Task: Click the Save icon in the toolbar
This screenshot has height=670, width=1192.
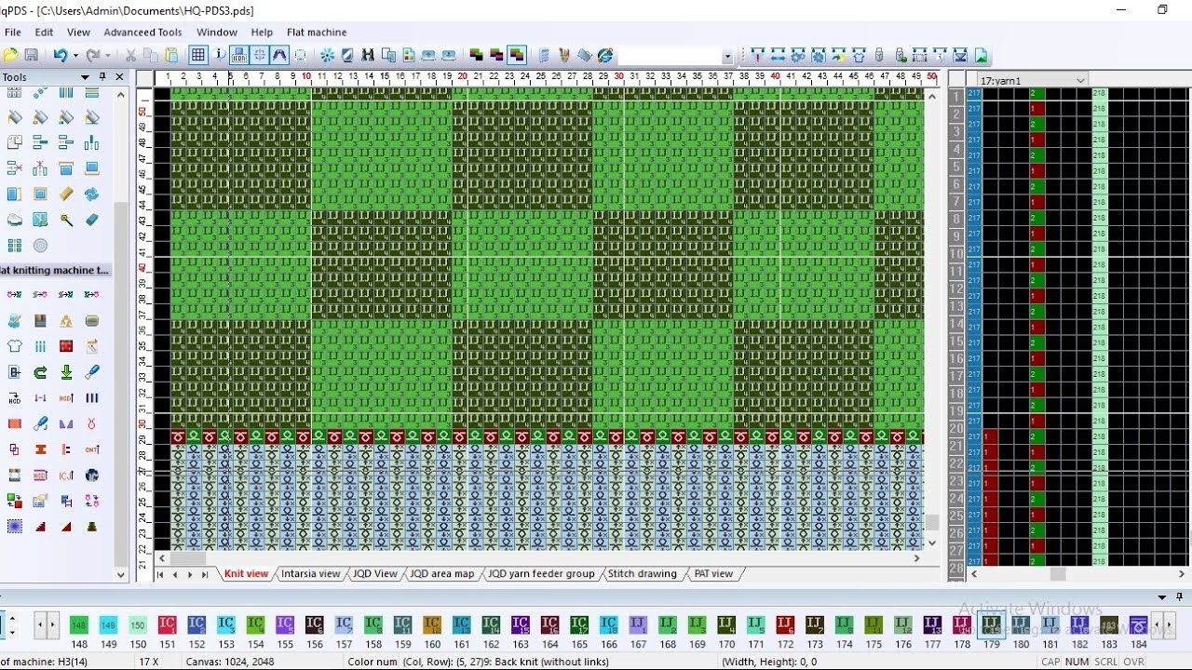Action: pyautogui.click(x=31, y=56)
